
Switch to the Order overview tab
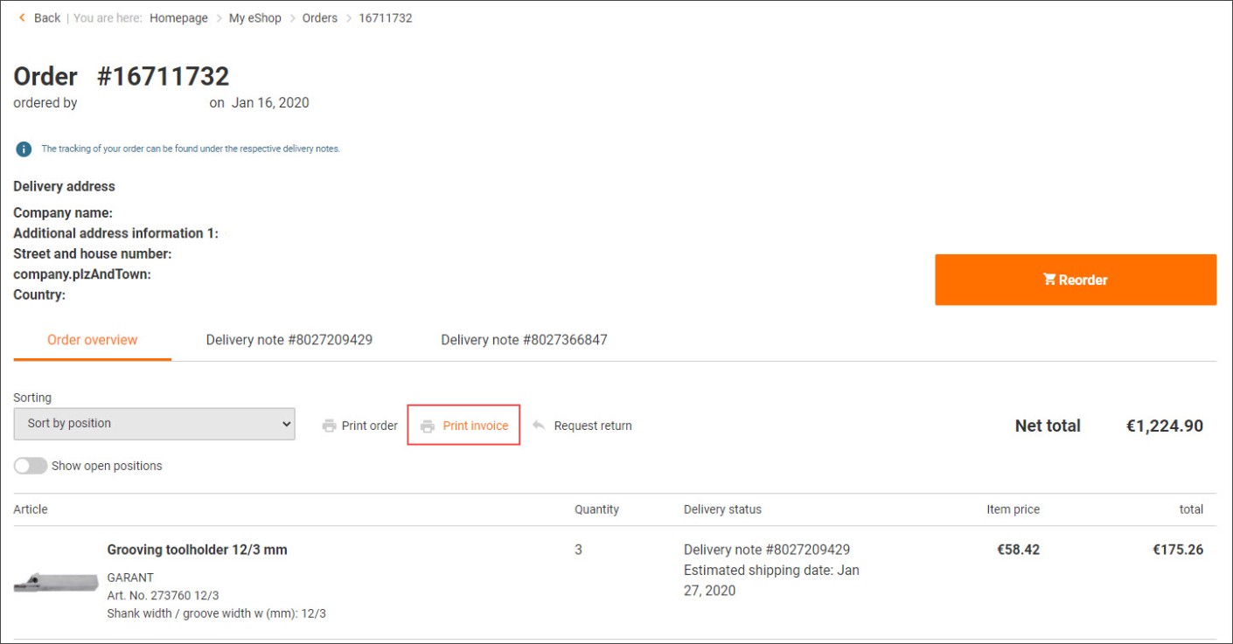coord(93,340)
